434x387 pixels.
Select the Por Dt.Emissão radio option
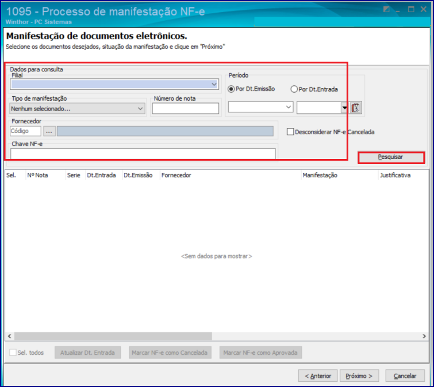click(231, 89)
